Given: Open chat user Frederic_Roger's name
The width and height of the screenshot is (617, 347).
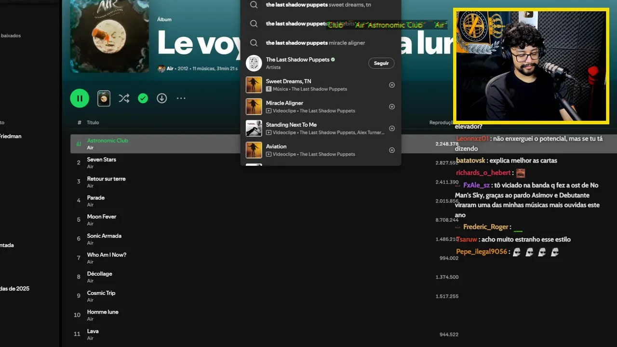Looking at the screenshot, I should pos(486,227).
